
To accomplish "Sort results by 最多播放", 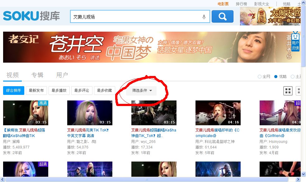I will point(59,91).
